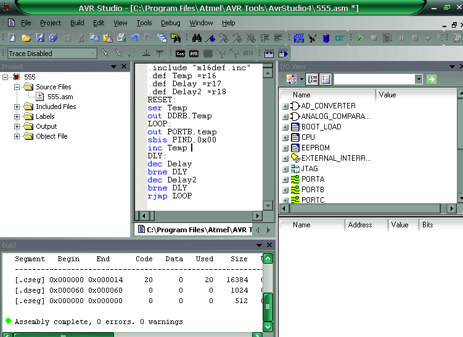
Task: Create a new file with the toolbar icon
Action: (x=12, y=38)
